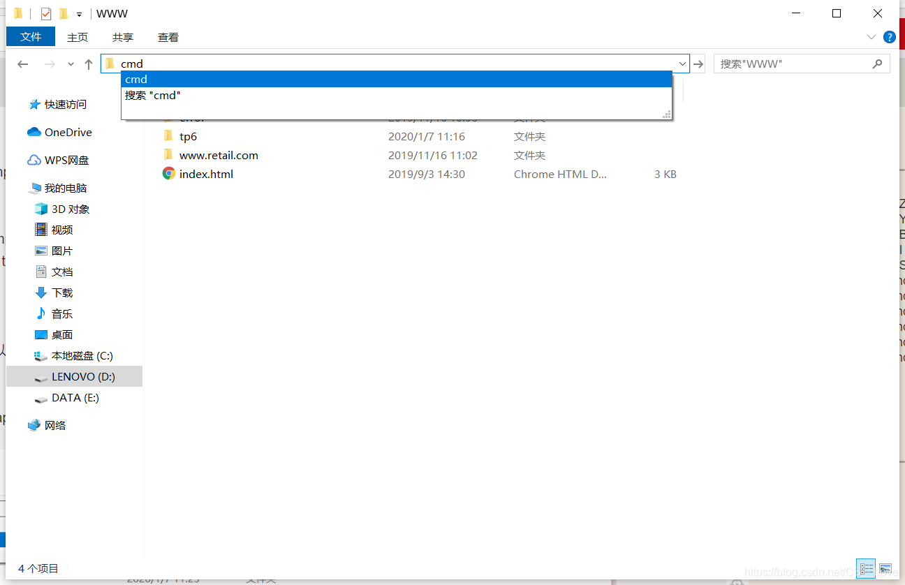
Task: Open the 桌面 folder in sidebar
Action: [x=62, y=335]
